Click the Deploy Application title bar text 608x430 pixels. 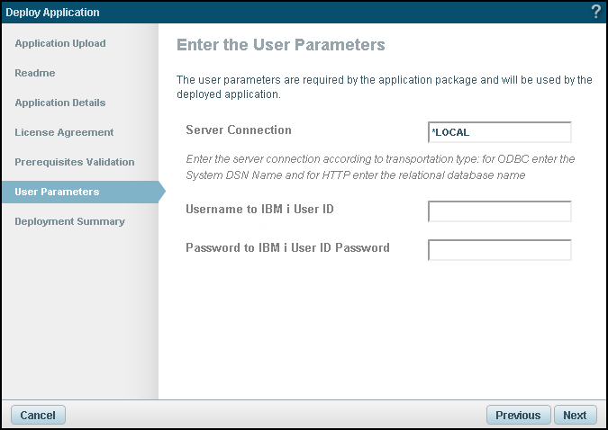tap(52, 13)
